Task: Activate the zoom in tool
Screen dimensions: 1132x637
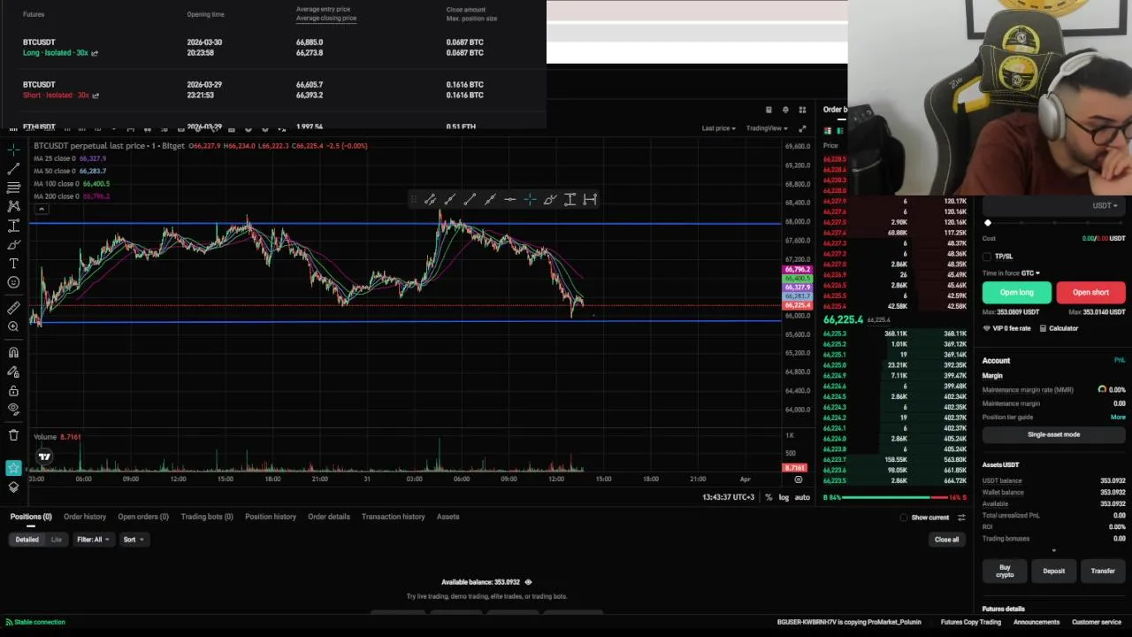Action: coord(13,326)
